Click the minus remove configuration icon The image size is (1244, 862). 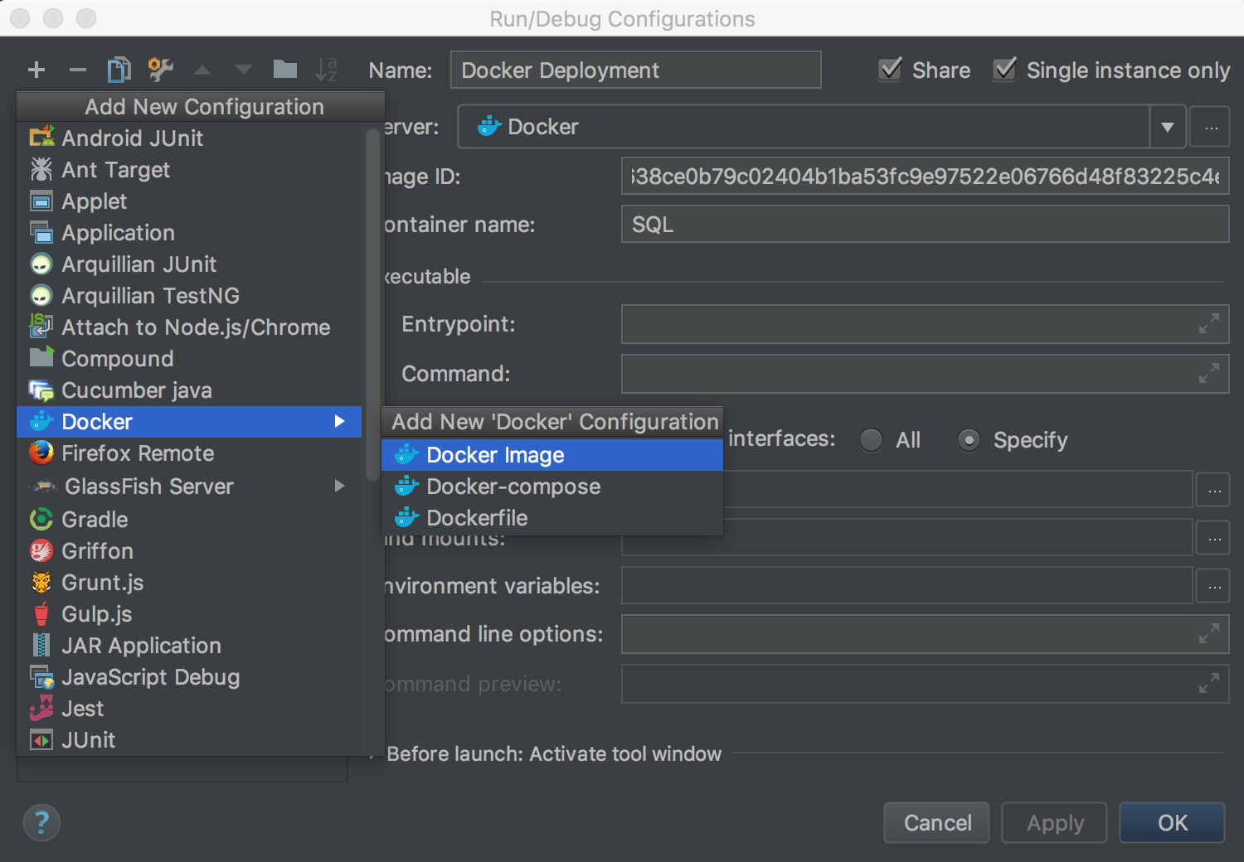pyautogui.click(x=78, y=70)
